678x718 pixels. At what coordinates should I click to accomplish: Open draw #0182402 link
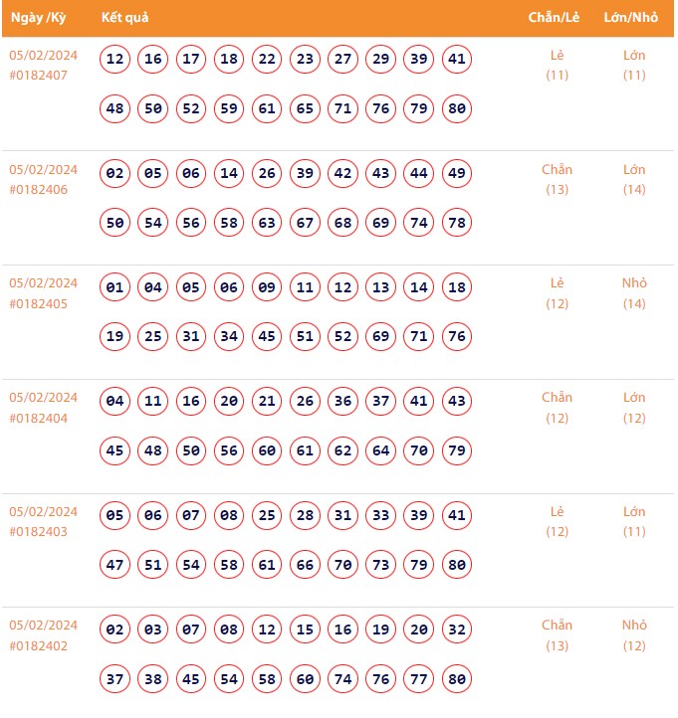click(38, 646)
